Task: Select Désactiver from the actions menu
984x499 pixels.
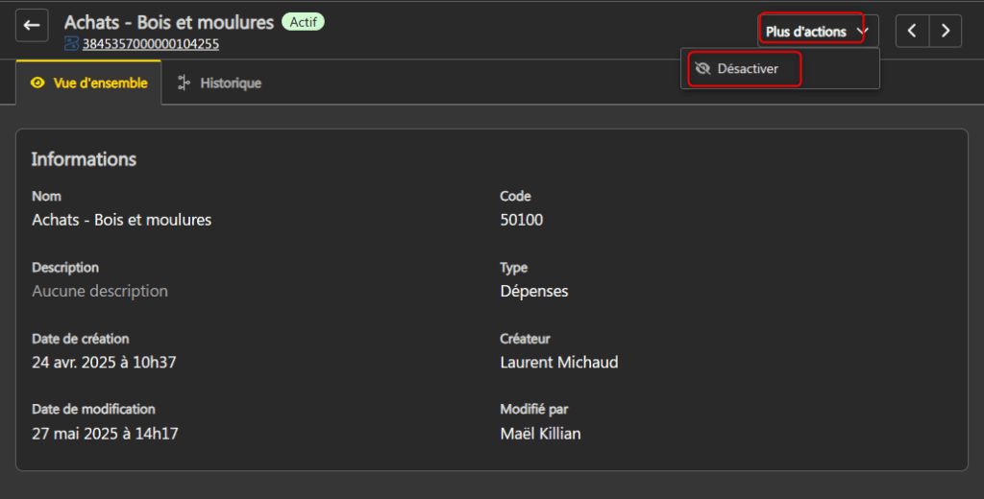Action: 747,69
